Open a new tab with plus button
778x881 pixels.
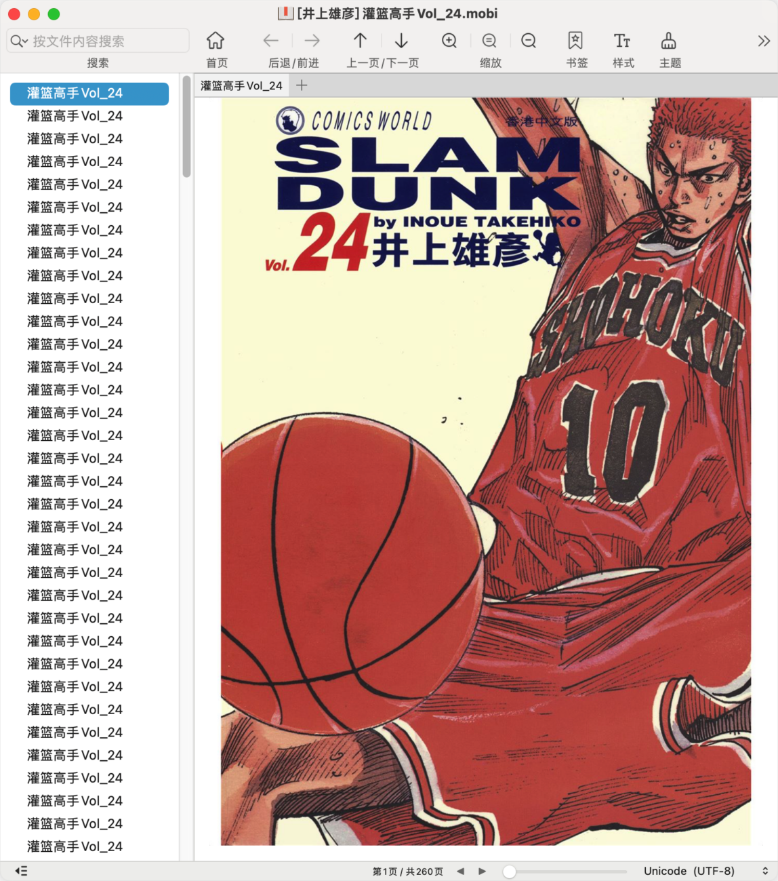click(x=302, y=85)
